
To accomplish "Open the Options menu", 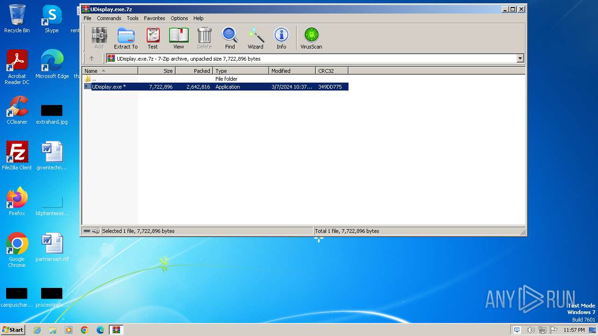I will pyautogui.click(x=179, y=18).
